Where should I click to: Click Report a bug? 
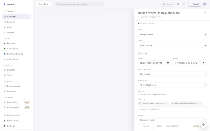click(17, 121)
